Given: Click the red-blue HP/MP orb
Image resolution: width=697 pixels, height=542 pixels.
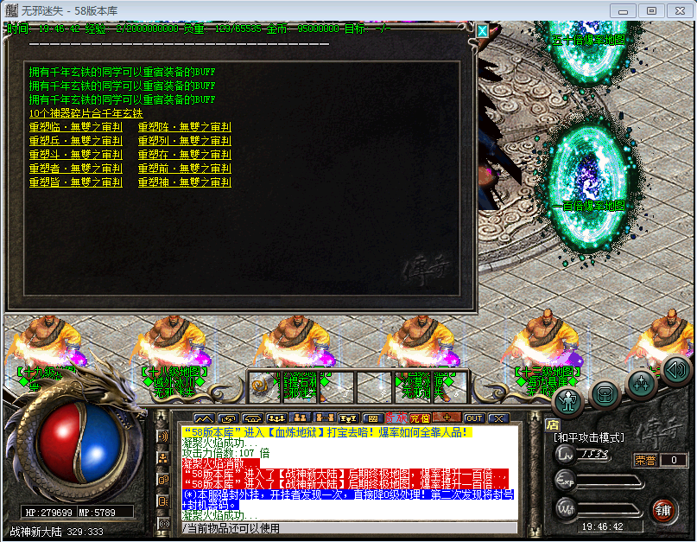Looking at the screenshot, I should tap(79, 443).
